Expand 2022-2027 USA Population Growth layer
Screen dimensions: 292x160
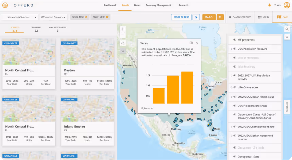coord(231,76)
